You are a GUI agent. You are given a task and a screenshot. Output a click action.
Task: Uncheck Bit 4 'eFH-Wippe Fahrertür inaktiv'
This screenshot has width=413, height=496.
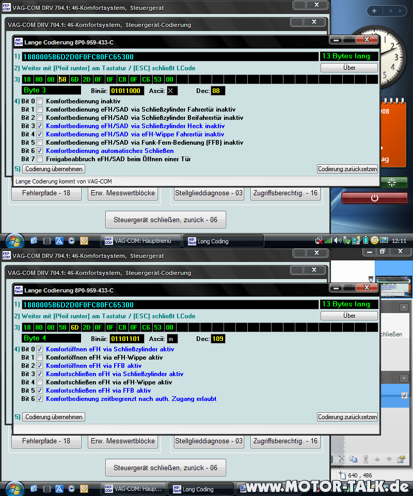click(x=40, y=134)
